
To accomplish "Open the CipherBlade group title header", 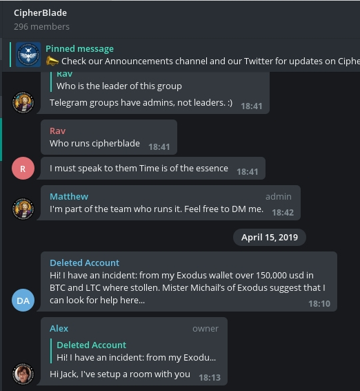I will tap(40, 13).
